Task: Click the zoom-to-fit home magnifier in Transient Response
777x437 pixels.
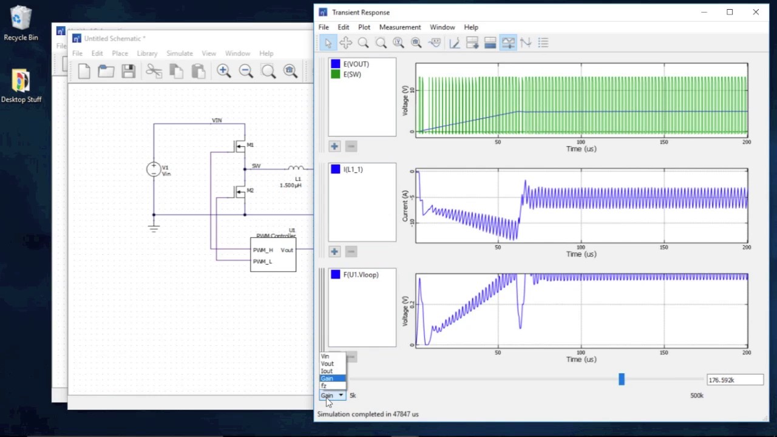Action: coord(416,42)
